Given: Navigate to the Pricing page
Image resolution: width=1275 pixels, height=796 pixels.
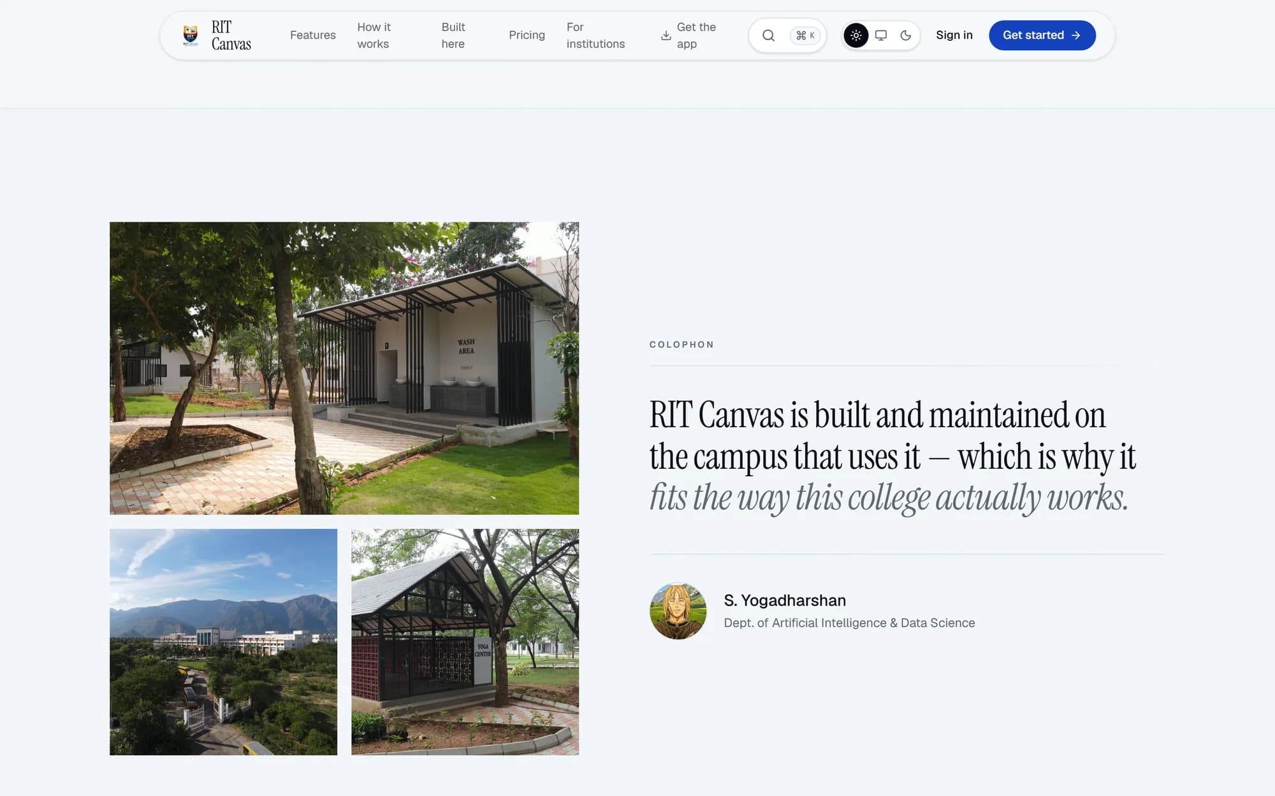Looking at the screenshot, I should click(x=527, y=35).
